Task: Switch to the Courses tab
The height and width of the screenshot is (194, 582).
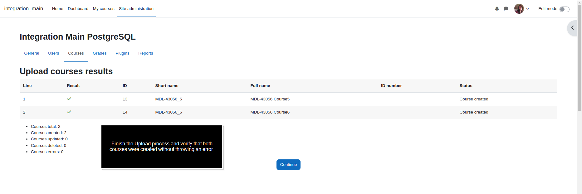Action: point(76,53)
